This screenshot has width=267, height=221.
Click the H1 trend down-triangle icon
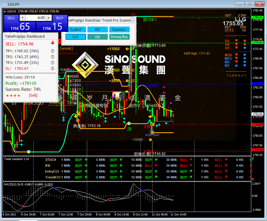click(x=236, y=48)
